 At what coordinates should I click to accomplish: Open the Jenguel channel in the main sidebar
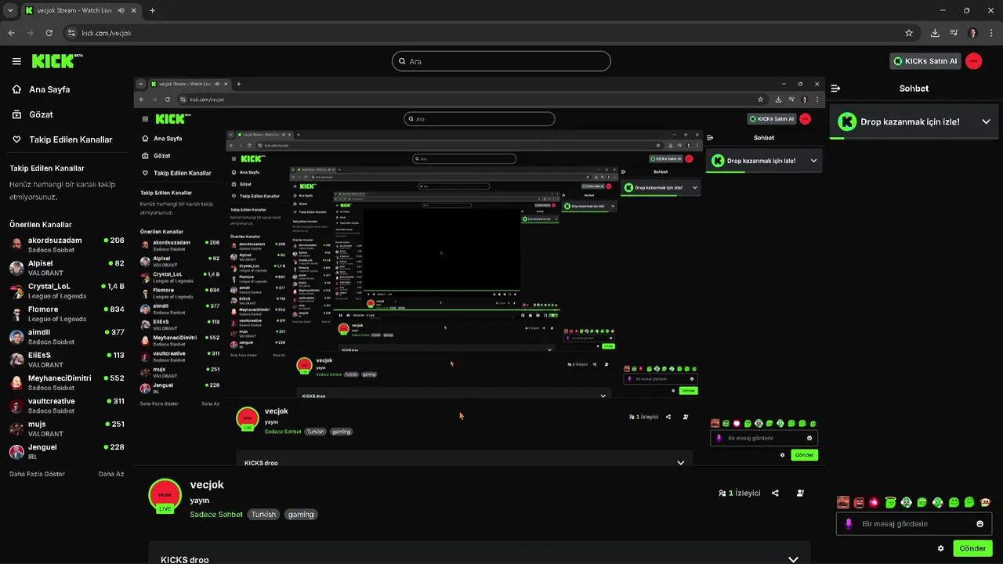67,451
